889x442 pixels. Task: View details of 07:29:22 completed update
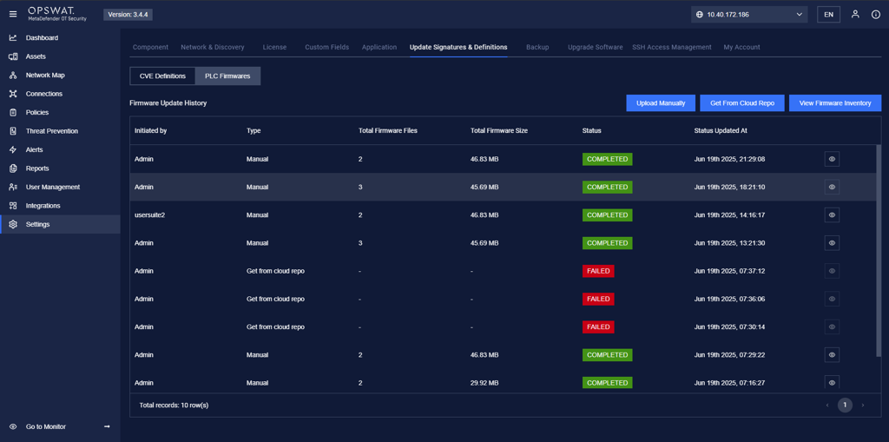(832, 355)
